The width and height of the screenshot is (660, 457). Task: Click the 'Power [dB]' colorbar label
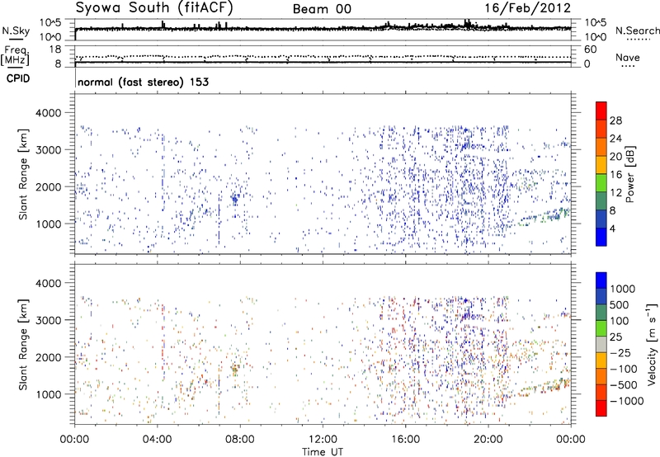629,174
